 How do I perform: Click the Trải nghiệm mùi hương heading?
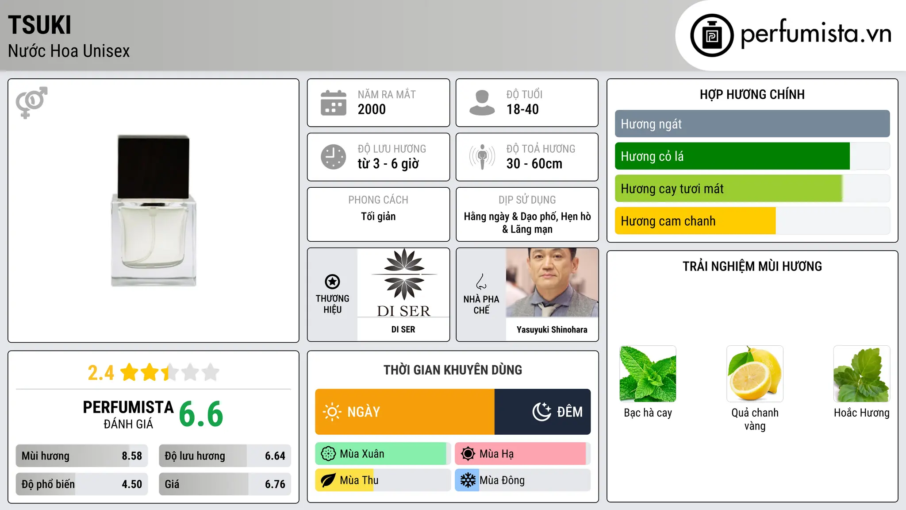click(x=752, y=266)
